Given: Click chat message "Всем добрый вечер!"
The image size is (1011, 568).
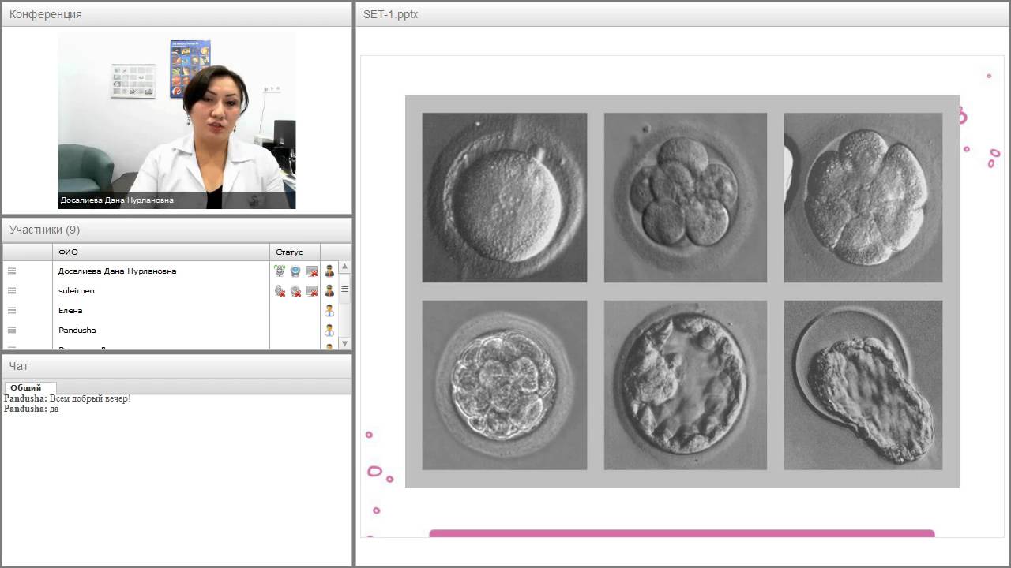Looking at the screenshot, I should 89,398.
